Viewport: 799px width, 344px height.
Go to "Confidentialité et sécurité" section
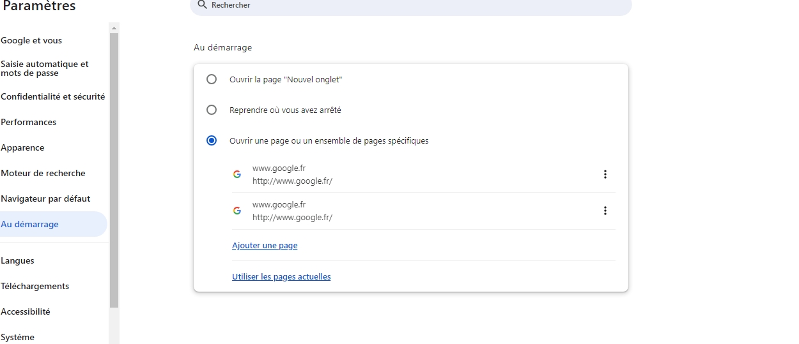pyautogui.click(x=53, y=97)
